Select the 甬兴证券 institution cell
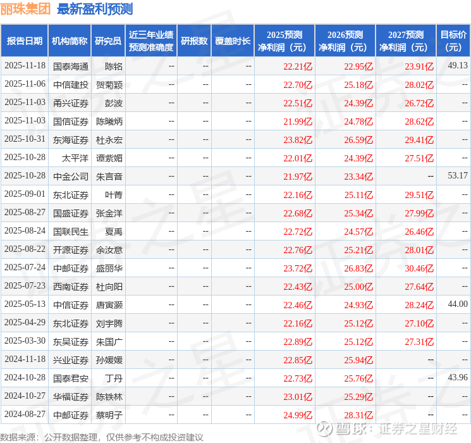Viewport: 471px width, 443px height. coord(71,103)
